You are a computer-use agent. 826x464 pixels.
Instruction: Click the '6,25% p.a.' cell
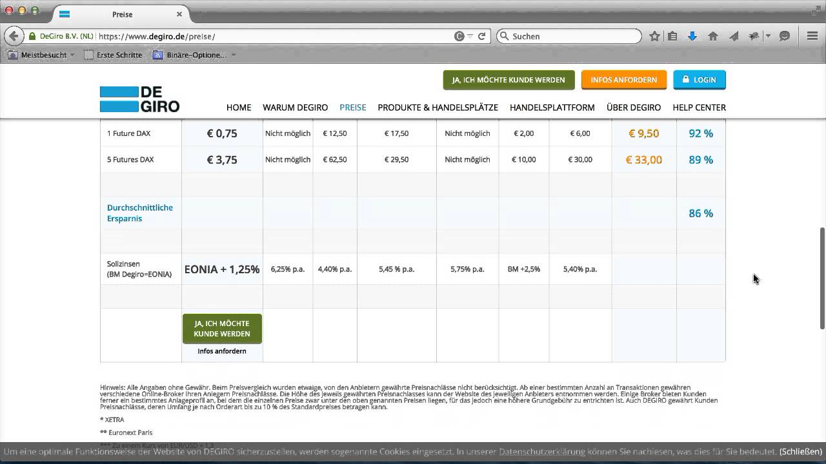pos(288,269)
